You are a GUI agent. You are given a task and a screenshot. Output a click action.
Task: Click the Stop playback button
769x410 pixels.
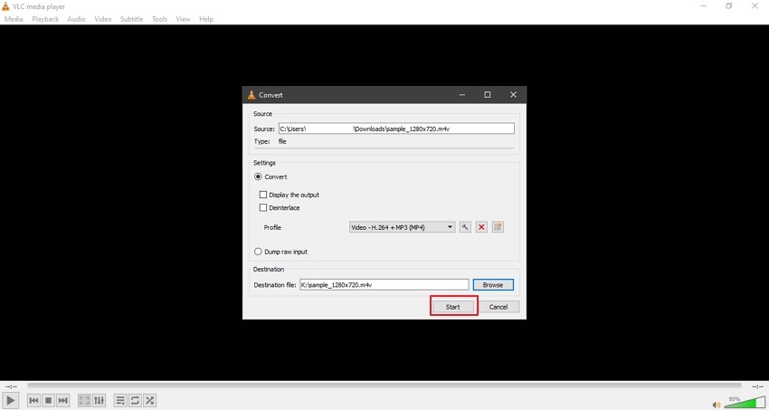[x=48, y=401]
